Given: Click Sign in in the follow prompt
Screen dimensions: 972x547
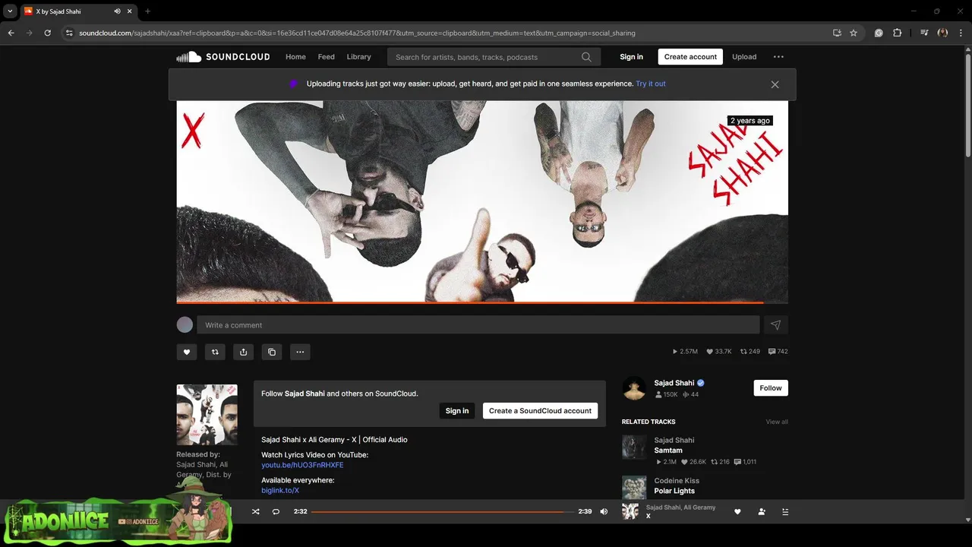Looking at the screenshot, I should pyautogui.click(x=457, y=411).
